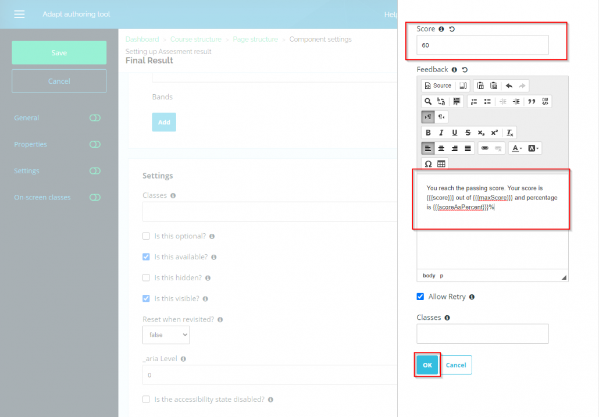Image resolution: width=599 pixels, height=417 pixels.
Task: Uncheck the Allow Retry checkbox
Action: pyautogui.click(x=420, y=297)
